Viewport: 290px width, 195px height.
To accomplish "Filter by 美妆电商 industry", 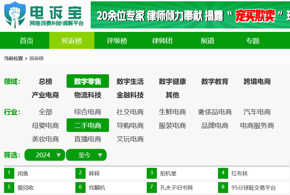I will 45,139.
